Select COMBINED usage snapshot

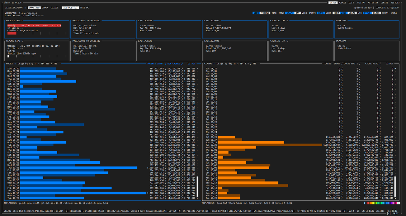point(34,8)
